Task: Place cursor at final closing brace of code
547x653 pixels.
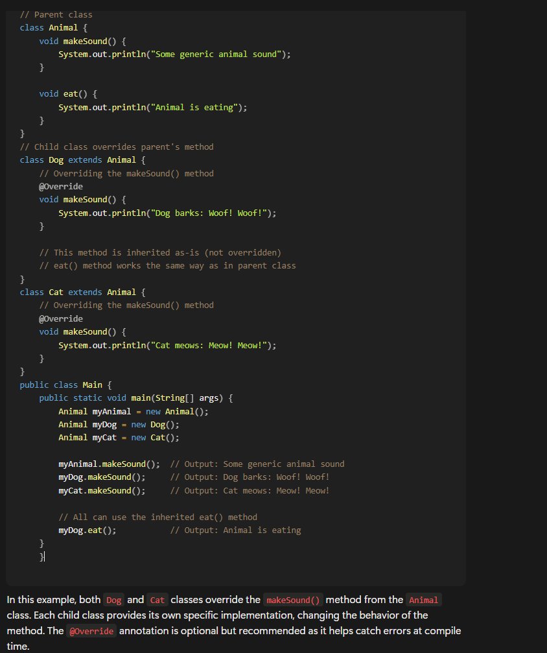Action: [x=43, y=557]
